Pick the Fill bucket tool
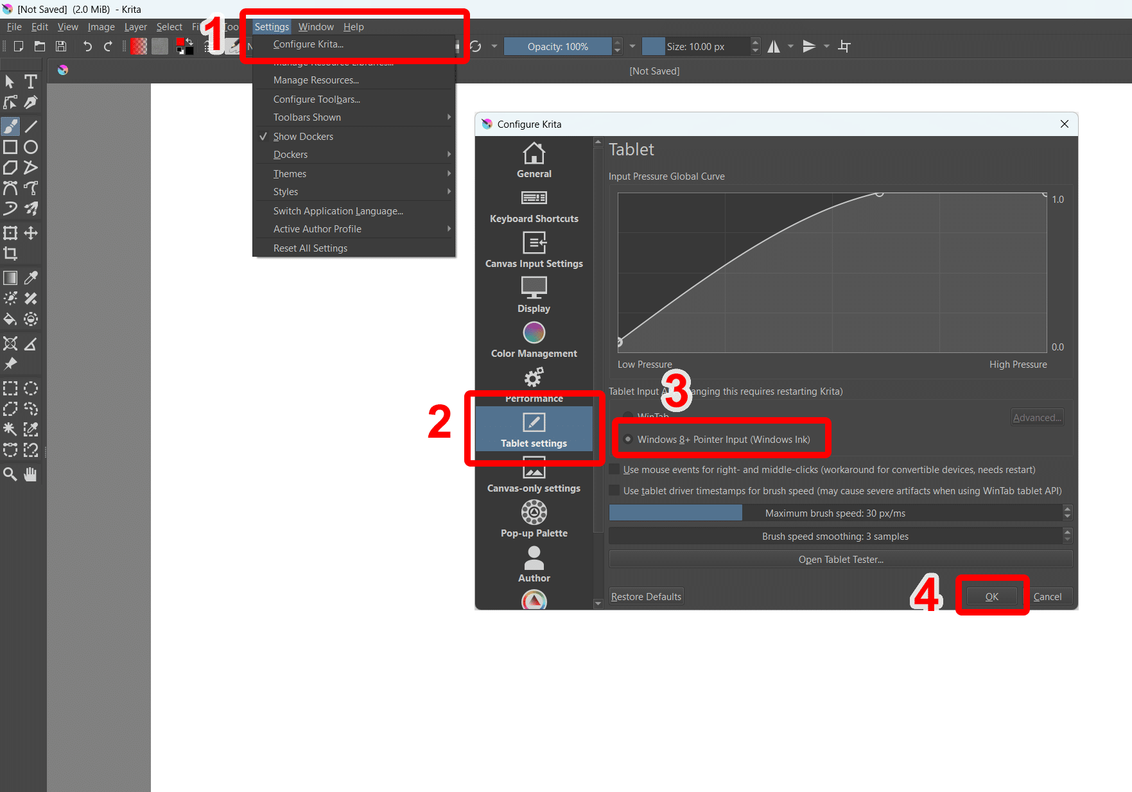1132x792 pixels. [10, 319]
